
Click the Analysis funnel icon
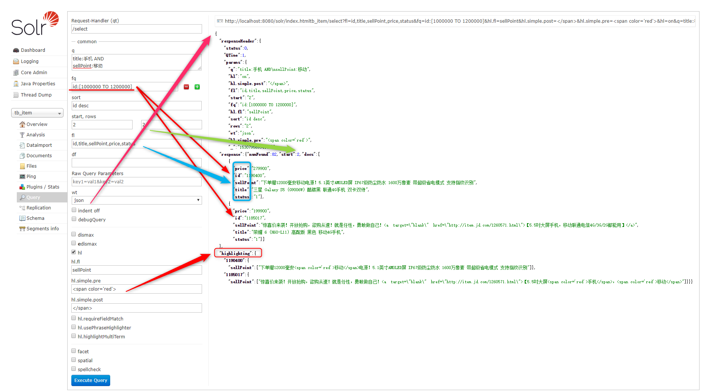point(22,135)
